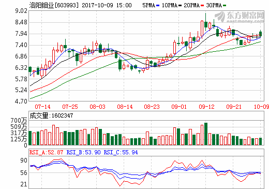The image size is (269, 189).
Task: Click the black 10PMA color swatch
Action: (x=180, y=6)
